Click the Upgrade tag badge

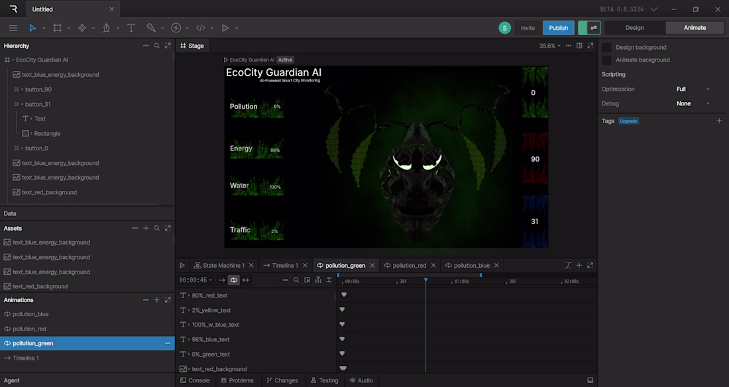628,121
